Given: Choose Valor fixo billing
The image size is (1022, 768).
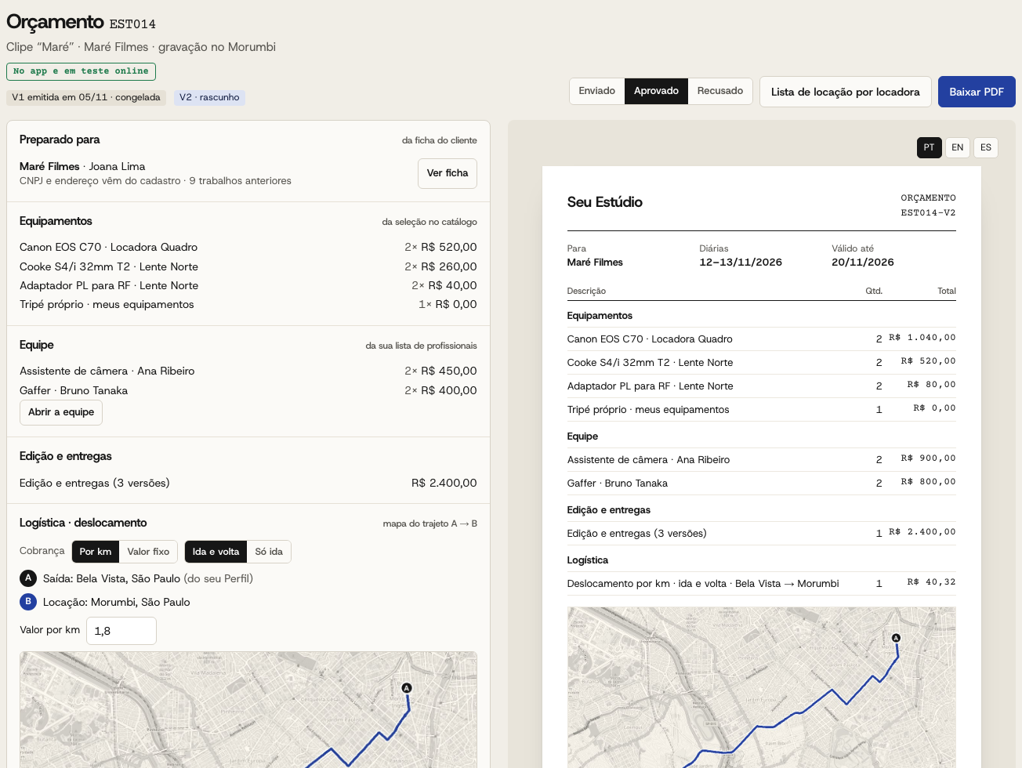Looking at the screenshot, I should pos(148,552).
